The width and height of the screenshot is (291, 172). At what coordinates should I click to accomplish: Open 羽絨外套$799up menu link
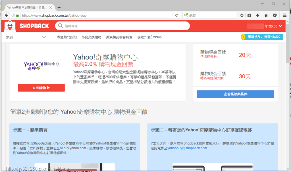pyautogui.click(x=149, y=37)
